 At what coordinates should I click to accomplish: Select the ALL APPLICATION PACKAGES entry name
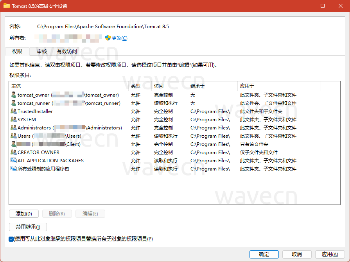(x=50, y=161)
